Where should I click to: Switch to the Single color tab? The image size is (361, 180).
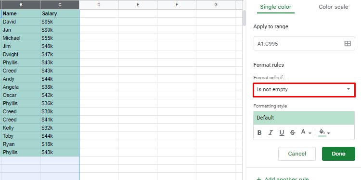click(276, 7)
